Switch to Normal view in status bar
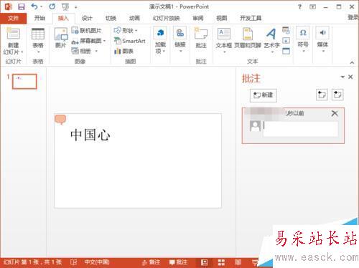The width and height of the screenshot is (359, 268). point(204,262)
